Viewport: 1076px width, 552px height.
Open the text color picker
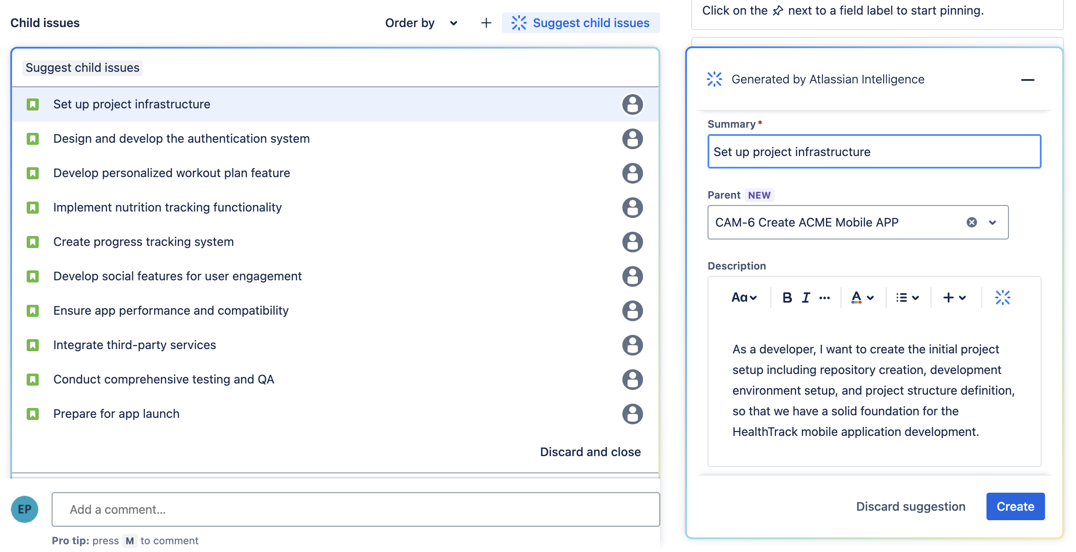(x=862, y=297)
